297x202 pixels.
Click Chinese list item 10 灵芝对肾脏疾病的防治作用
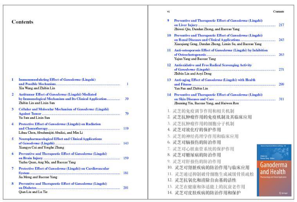(208, 167)
